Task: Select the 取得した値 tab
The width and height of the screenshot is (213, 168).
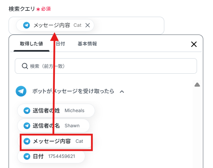Action: click(x=32, y=44)
